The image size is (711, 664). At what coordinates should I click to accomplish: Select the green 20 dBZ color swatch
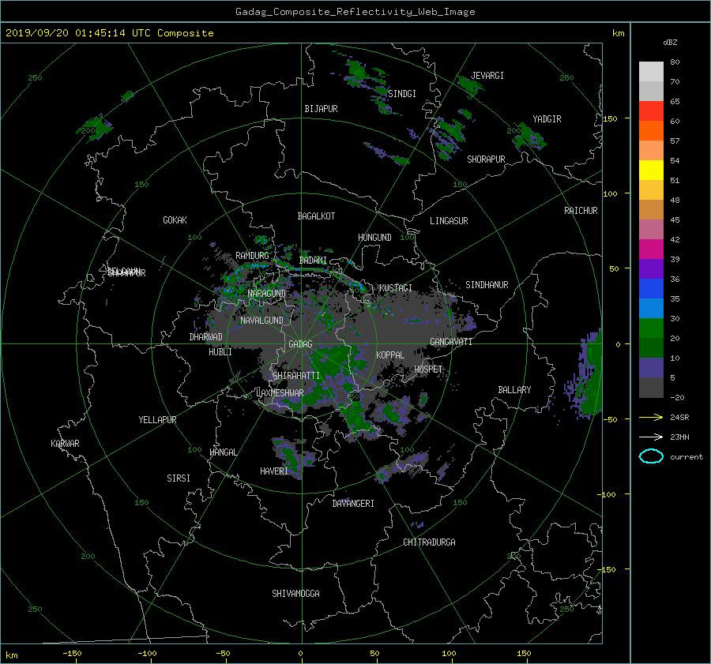pyautogui.click(x=651, y=328)
